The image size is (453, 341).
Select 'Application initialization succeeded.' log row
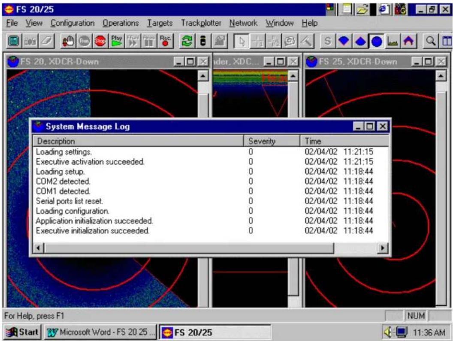click(x=211, y=221)
